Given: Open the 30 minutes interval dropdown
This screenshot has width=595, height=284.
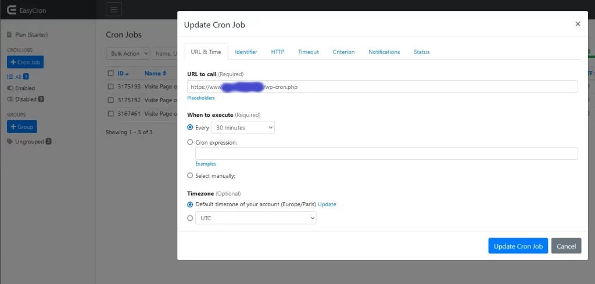Looking at the screenshot, I should 243,127.
